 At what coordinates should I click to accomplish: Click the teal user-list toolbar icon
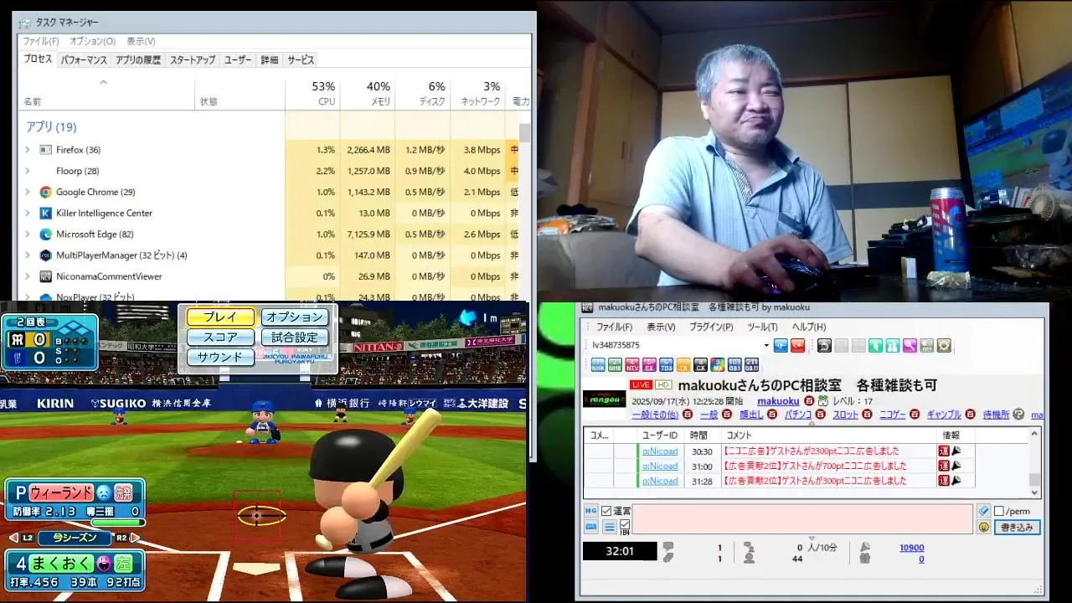pos(893,345)
